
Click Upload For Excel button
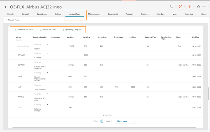[x=48, y=30]
